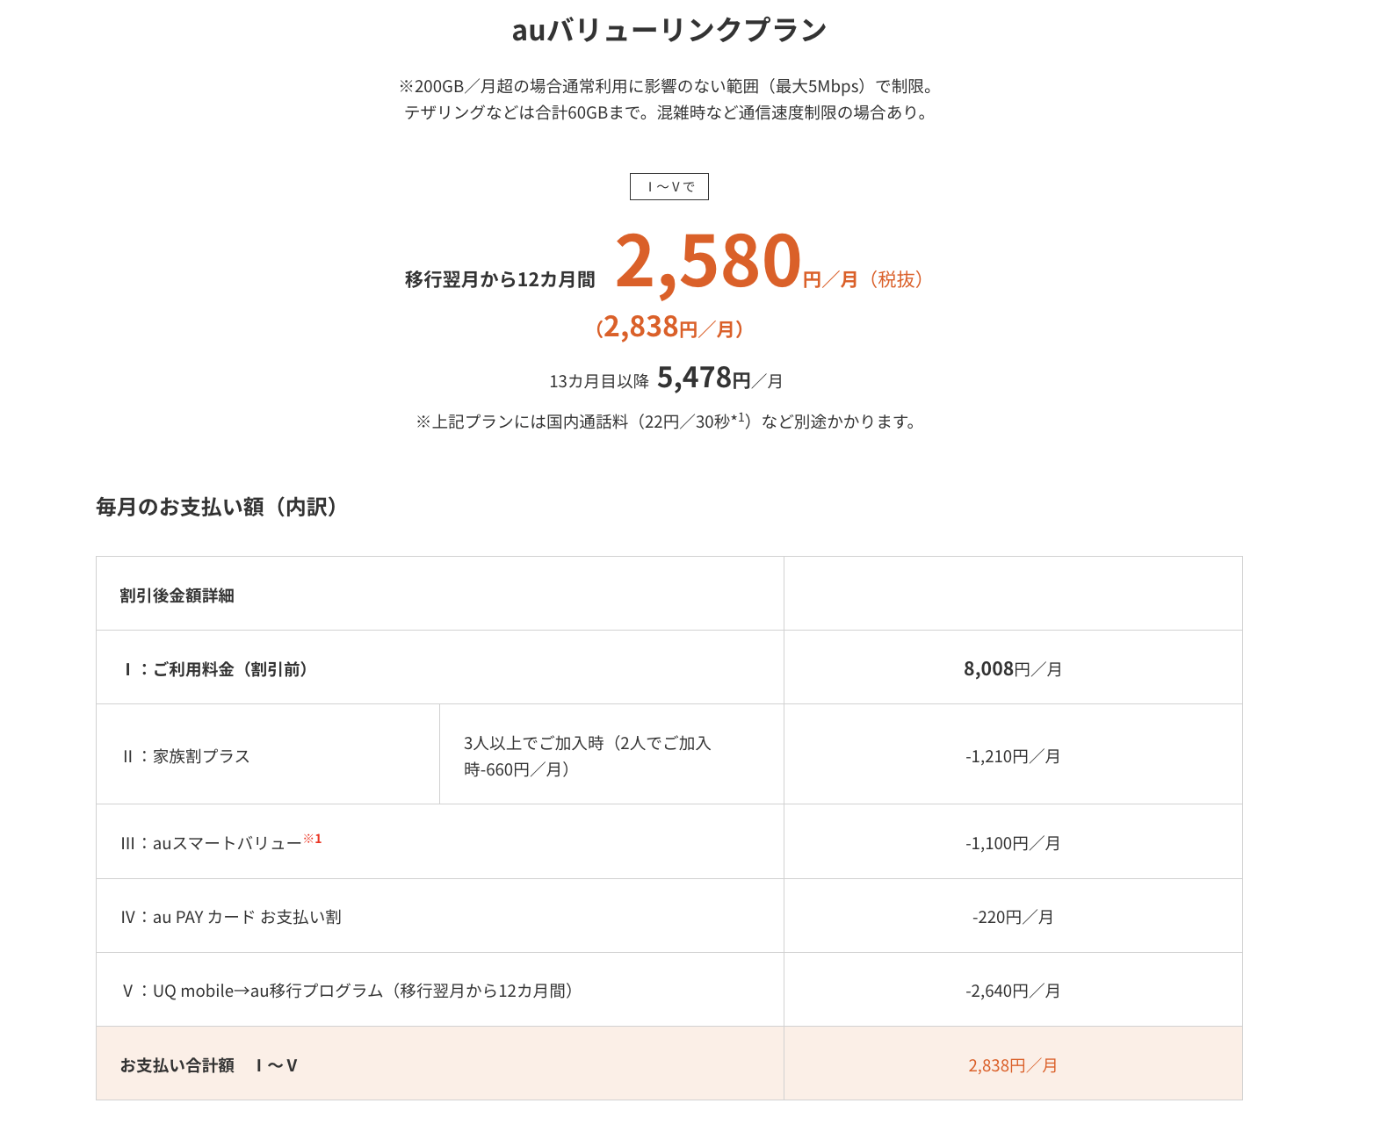Screen dimensions: 1395x1125
Task: Select the 'II：家族割プラス' row label
Action: pos(186,756)
